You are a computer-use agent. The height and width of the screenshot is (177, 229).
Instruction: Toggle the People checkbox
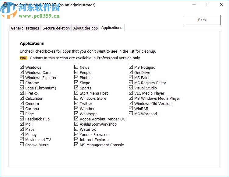[x=76, y=72]
